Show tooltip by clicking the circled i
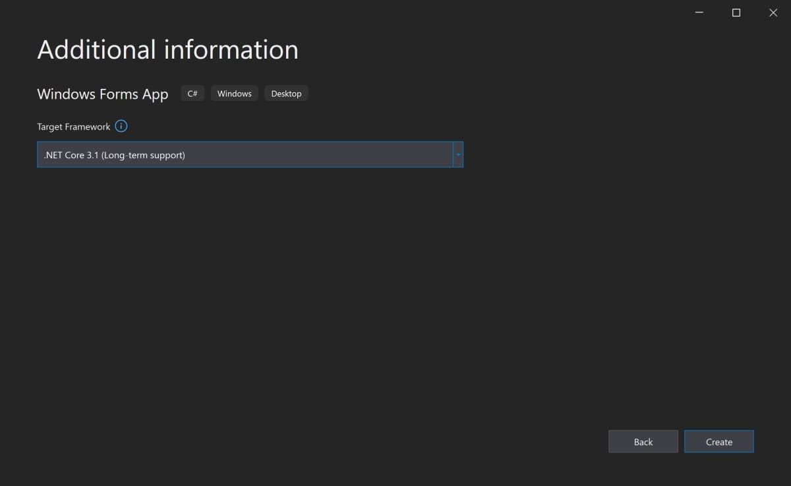Viewport: 791px width, 486px height. (121, 126)
